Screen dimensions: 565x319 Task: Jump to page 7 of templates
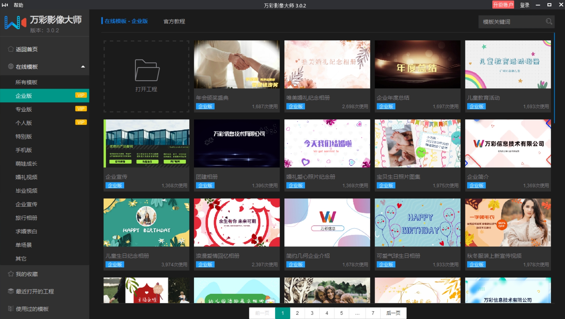(x=373, y=313)
